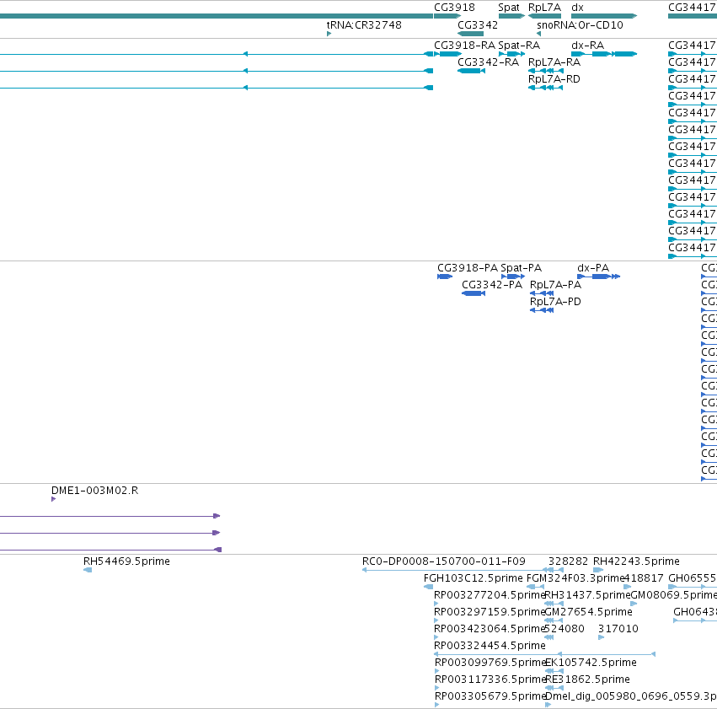Click the DME1-003M02.R feature label
Screen dimensions: 717x709
click(94, 491)
